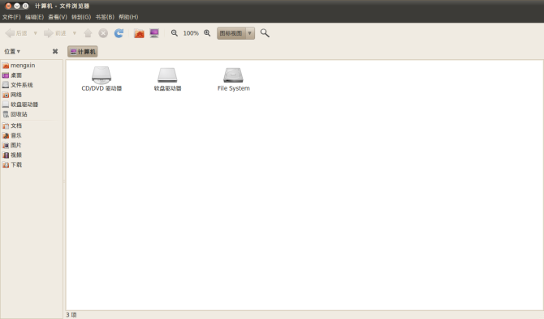Open the 编辑(E) menu
The width and height of the screenshot is (544, 319).
34,17
